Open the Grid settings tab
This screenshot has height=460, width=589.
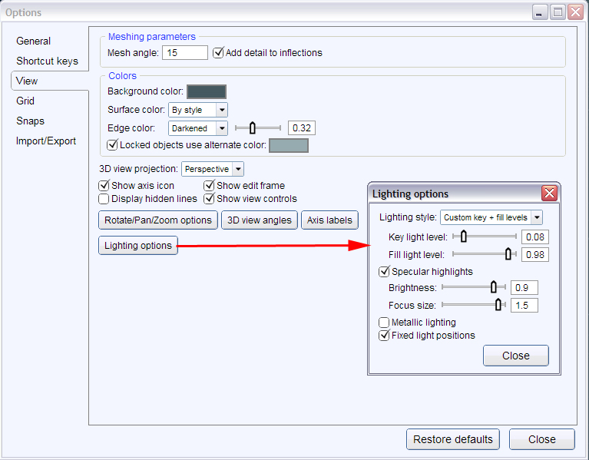(x=25, y=101)
